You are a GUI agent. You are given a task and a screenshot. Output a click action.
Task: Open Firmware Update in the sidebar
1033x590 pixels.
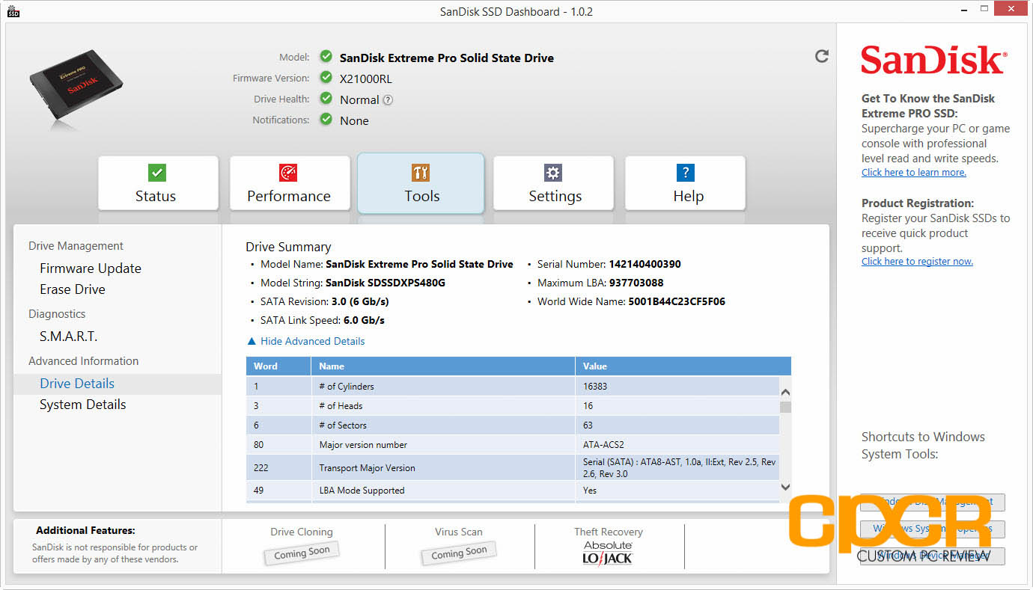(91, 268)
